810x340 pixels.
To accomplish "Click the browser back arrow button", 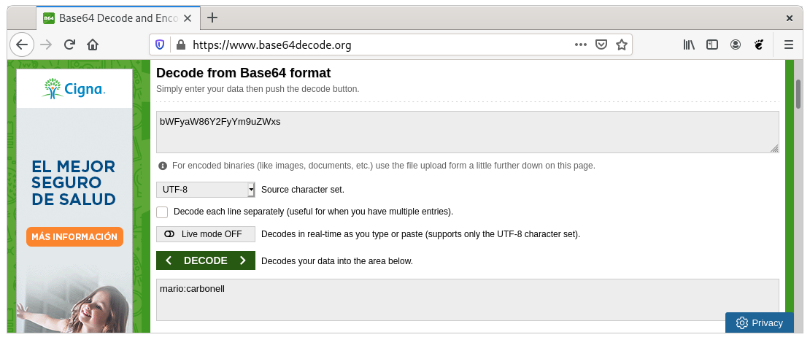I will pyautogui.click(x=22, y=45).
